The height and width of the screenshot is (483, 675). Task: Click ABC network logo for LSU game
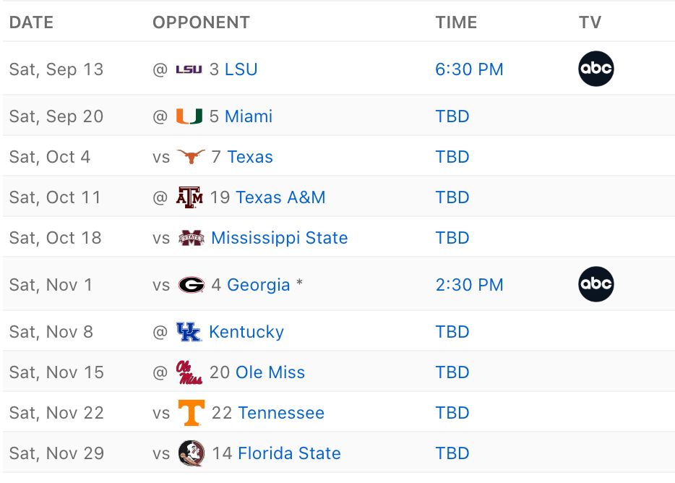click(x=596, y=69)
